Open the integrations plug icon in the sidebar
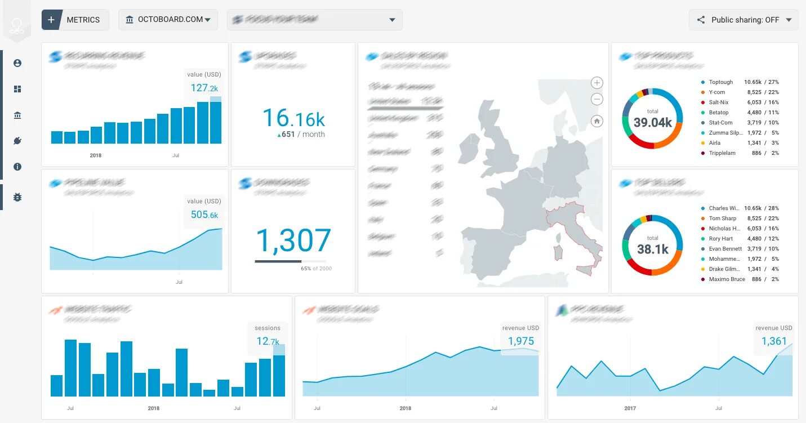 coord(17,140)
